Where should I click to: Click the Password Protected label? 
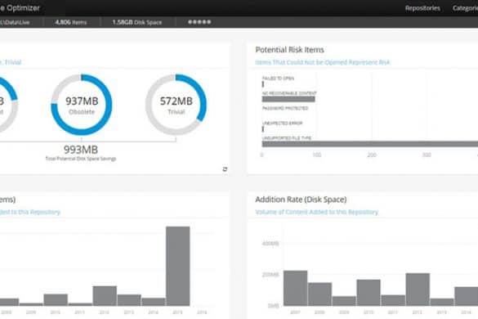[x=285, y=108]
